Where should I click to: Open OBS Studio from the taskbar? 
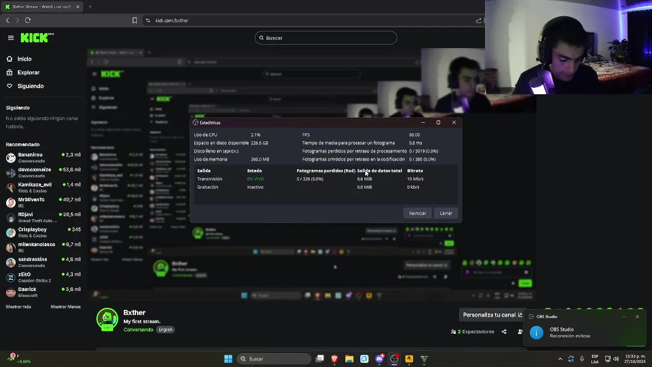coord(394,359)
